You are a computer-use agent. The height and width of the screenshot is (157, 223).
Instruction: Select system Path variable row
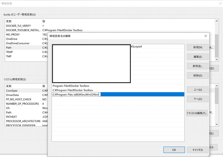point(27,112)
